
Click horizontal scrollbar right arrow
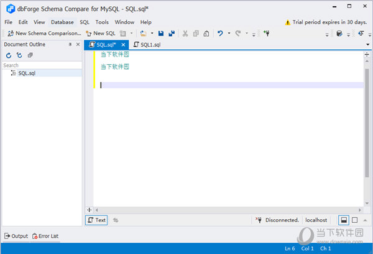[x=360, y=210]
